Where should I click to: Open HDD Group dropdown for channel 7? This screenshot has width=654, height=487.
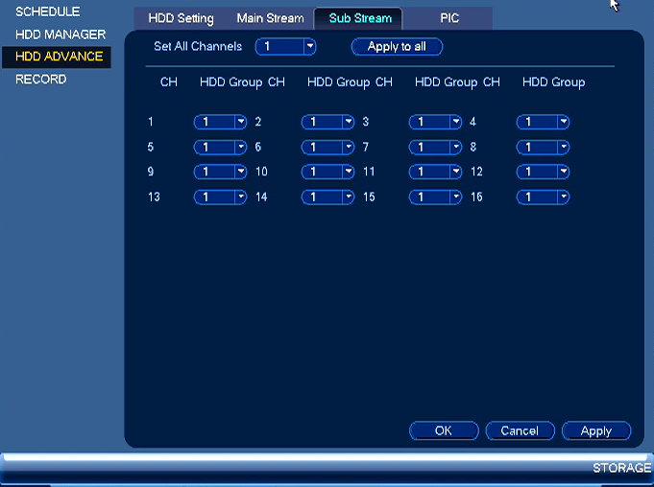(435, 147)
